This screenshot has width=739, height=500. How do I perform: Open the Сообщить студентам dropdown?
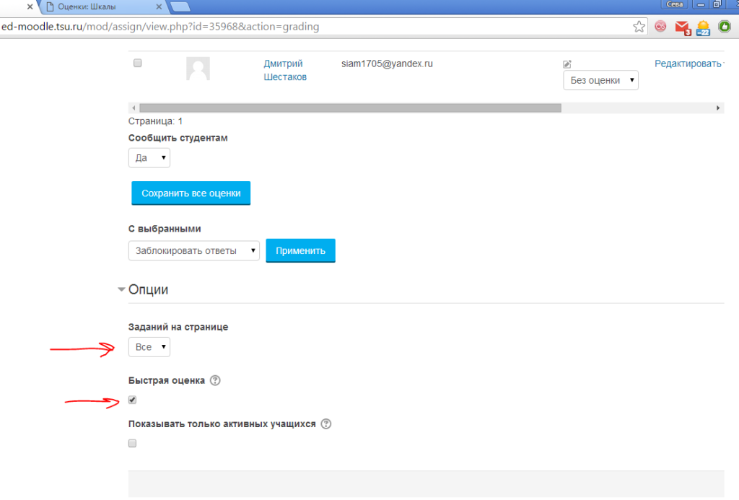pyautogui.click(x=149, y=157)
